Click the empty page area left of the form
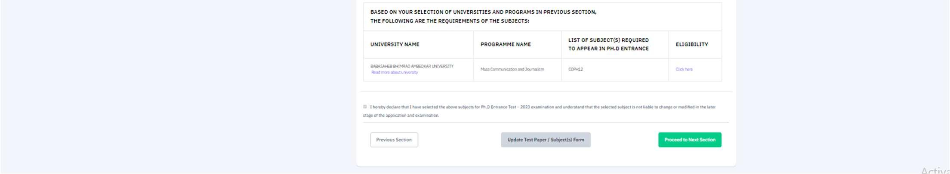 [x=172, y=86]
